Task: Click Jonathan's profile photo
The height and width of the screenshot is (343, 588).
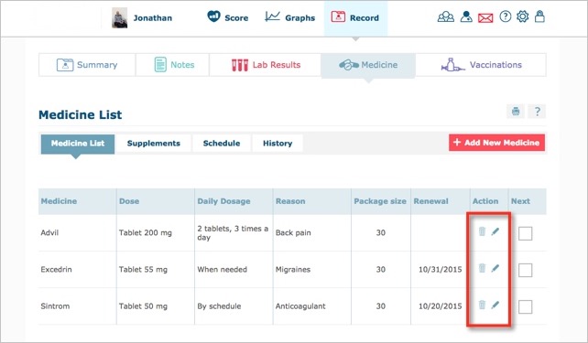Action: (x=119, y=17)
